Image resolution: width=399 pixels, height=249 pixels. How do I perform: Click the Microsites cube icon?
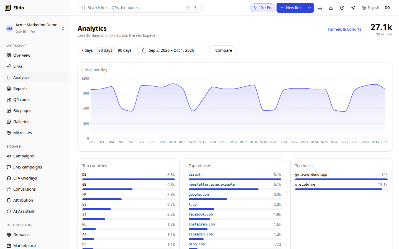point(9,133)
